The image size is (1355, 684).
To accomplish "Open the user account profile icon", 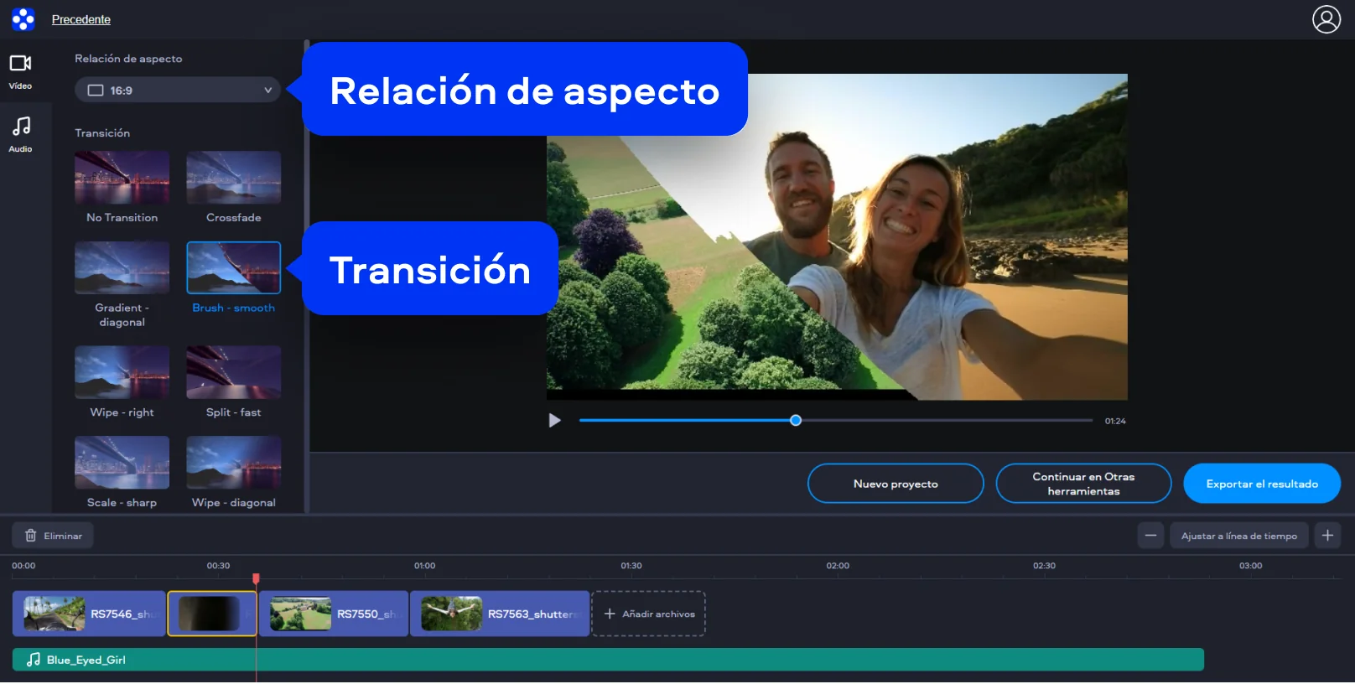I will [1326, 19].
